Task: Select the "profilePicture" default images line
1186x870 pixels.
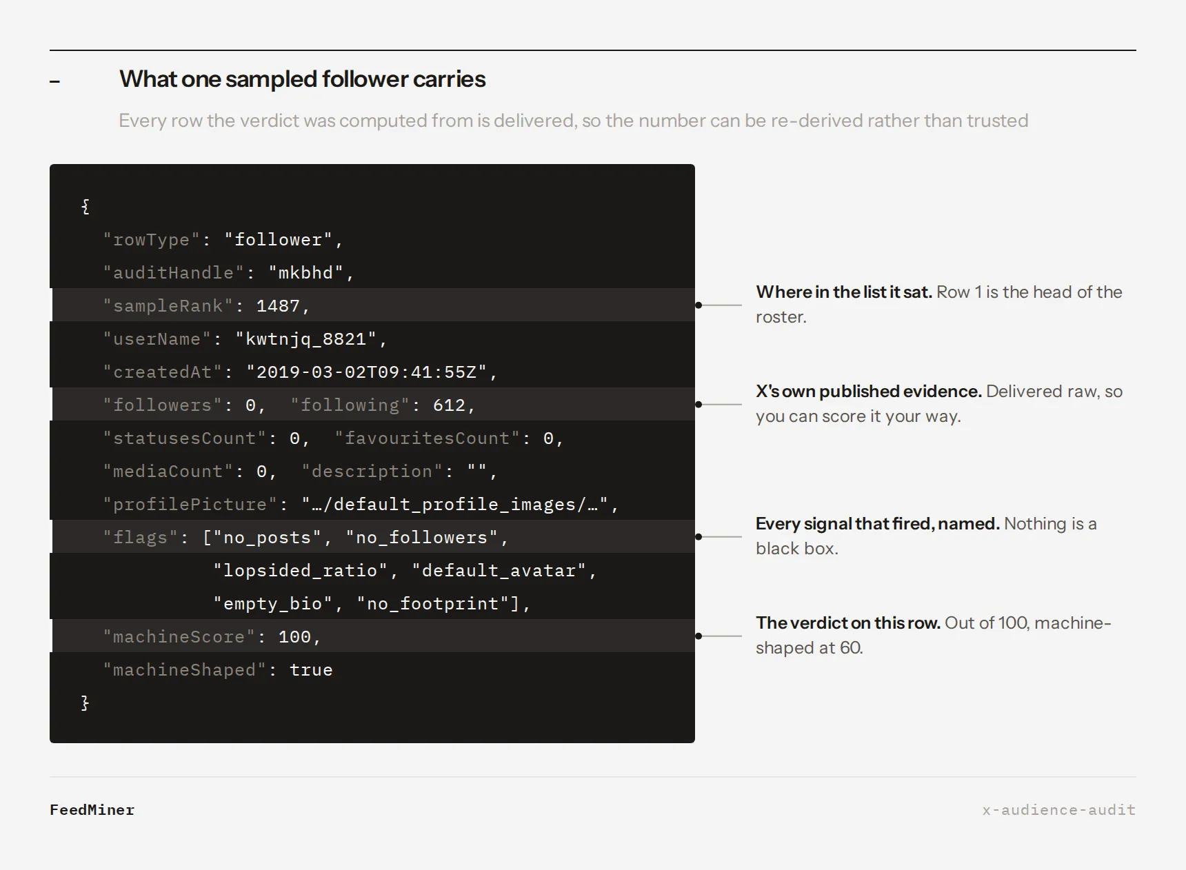Action: (361, 504)
